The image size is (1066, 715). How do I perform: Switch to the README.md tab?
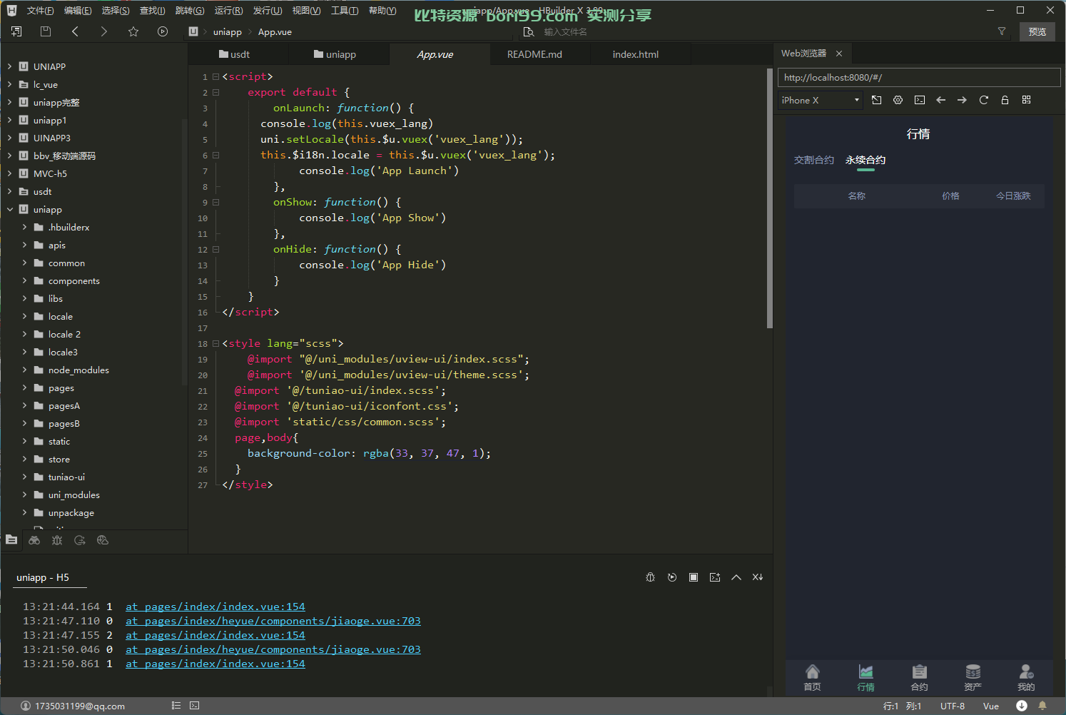pos(534,54)
